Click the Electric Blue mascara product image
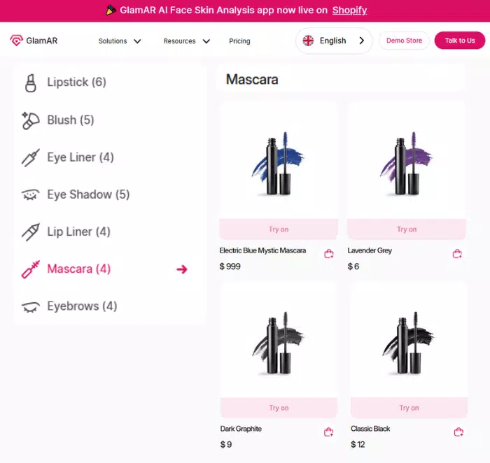 278,164
